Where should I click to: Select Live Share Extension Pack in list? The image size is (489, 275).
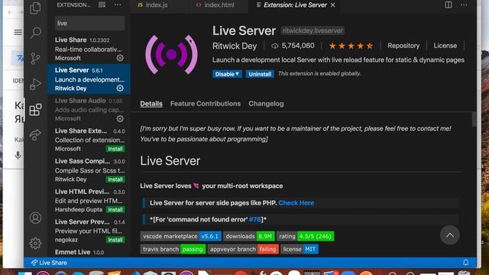(89, 139)
